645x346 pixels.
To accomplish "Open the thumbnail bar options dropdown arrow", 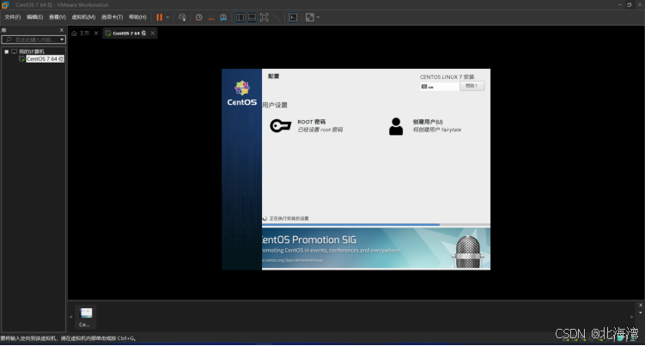I will (641, 313).
